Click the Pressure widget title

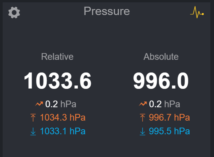pos(107,11)
